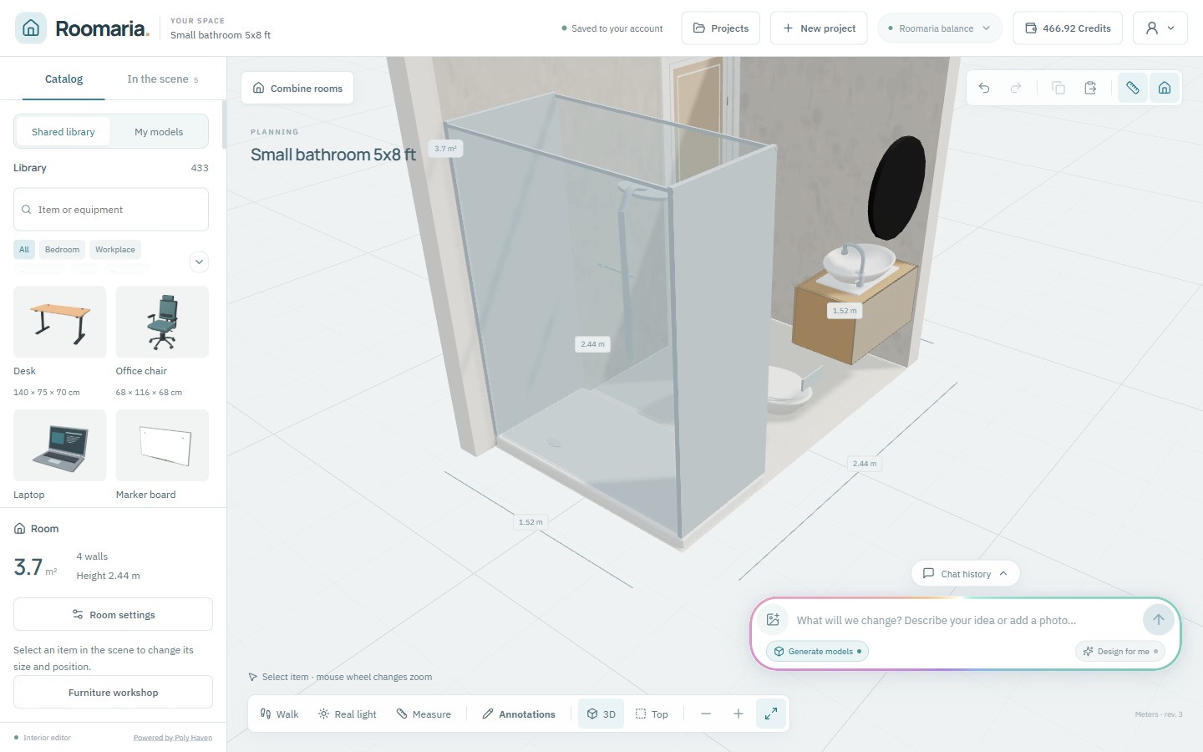Image resolution: width=1203 pixels, height=752 pixels.
Task: Activate the Measure tool
Action: (424, 714)
